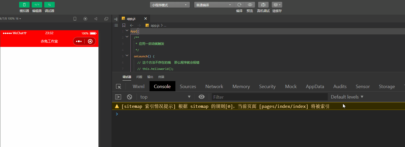Screen dimensions: 405x147
Task: Toggle the 编辑器 editor panel button
Action: (37, 5)
